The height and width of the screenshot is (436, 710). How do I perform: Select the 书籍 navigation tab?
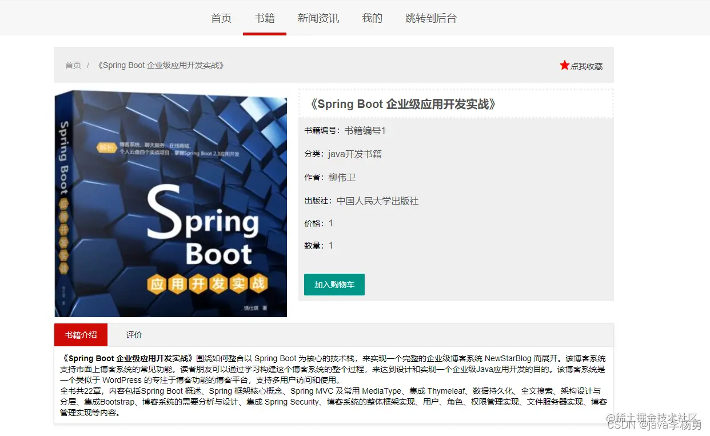[265, 18]
